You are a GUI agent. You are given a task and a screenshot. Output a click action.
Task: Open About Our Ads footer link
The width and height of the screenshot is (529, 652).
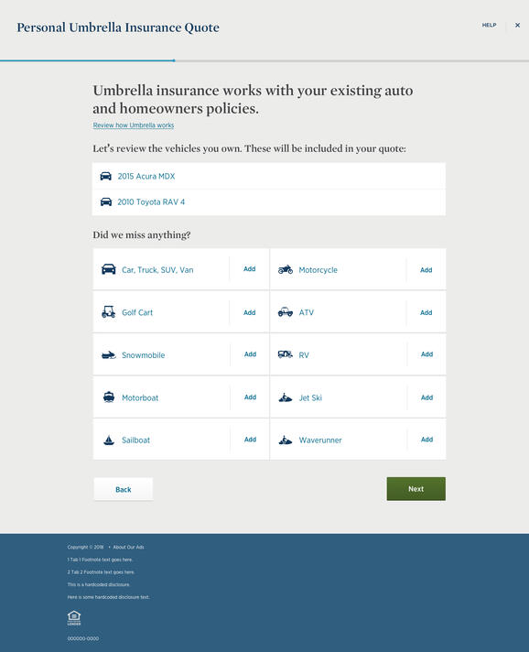[x=128, y=548]
